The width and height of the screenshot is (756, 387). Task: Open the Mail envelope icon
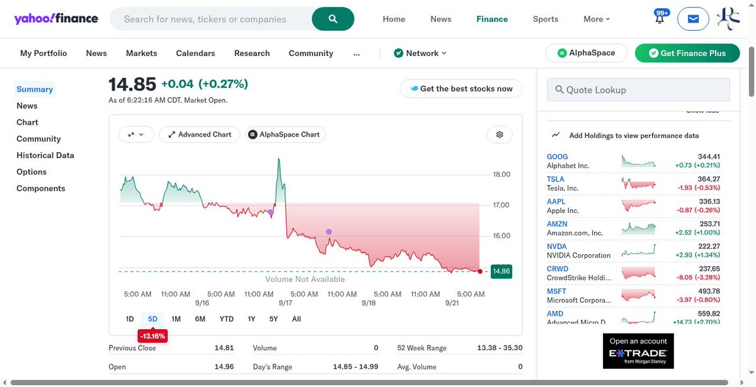[693, 19]
